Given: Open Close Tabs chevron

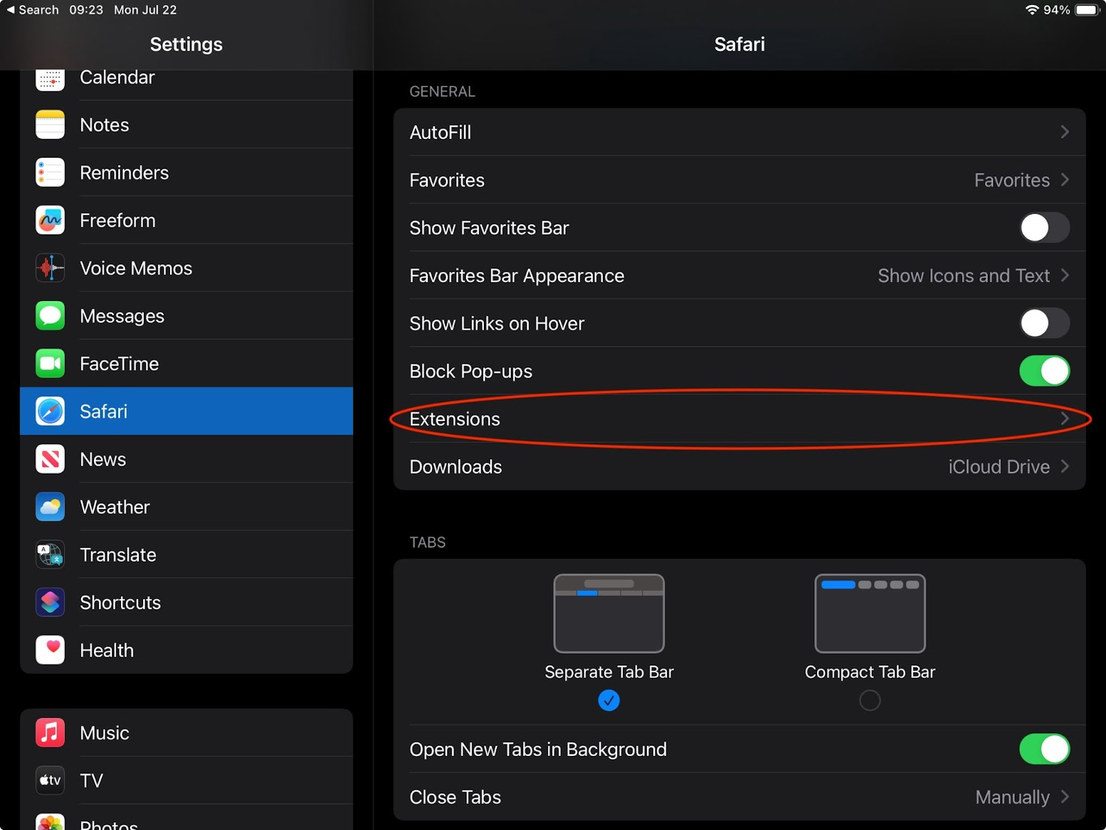Looking at the screenshot, I should (1065, 797).
